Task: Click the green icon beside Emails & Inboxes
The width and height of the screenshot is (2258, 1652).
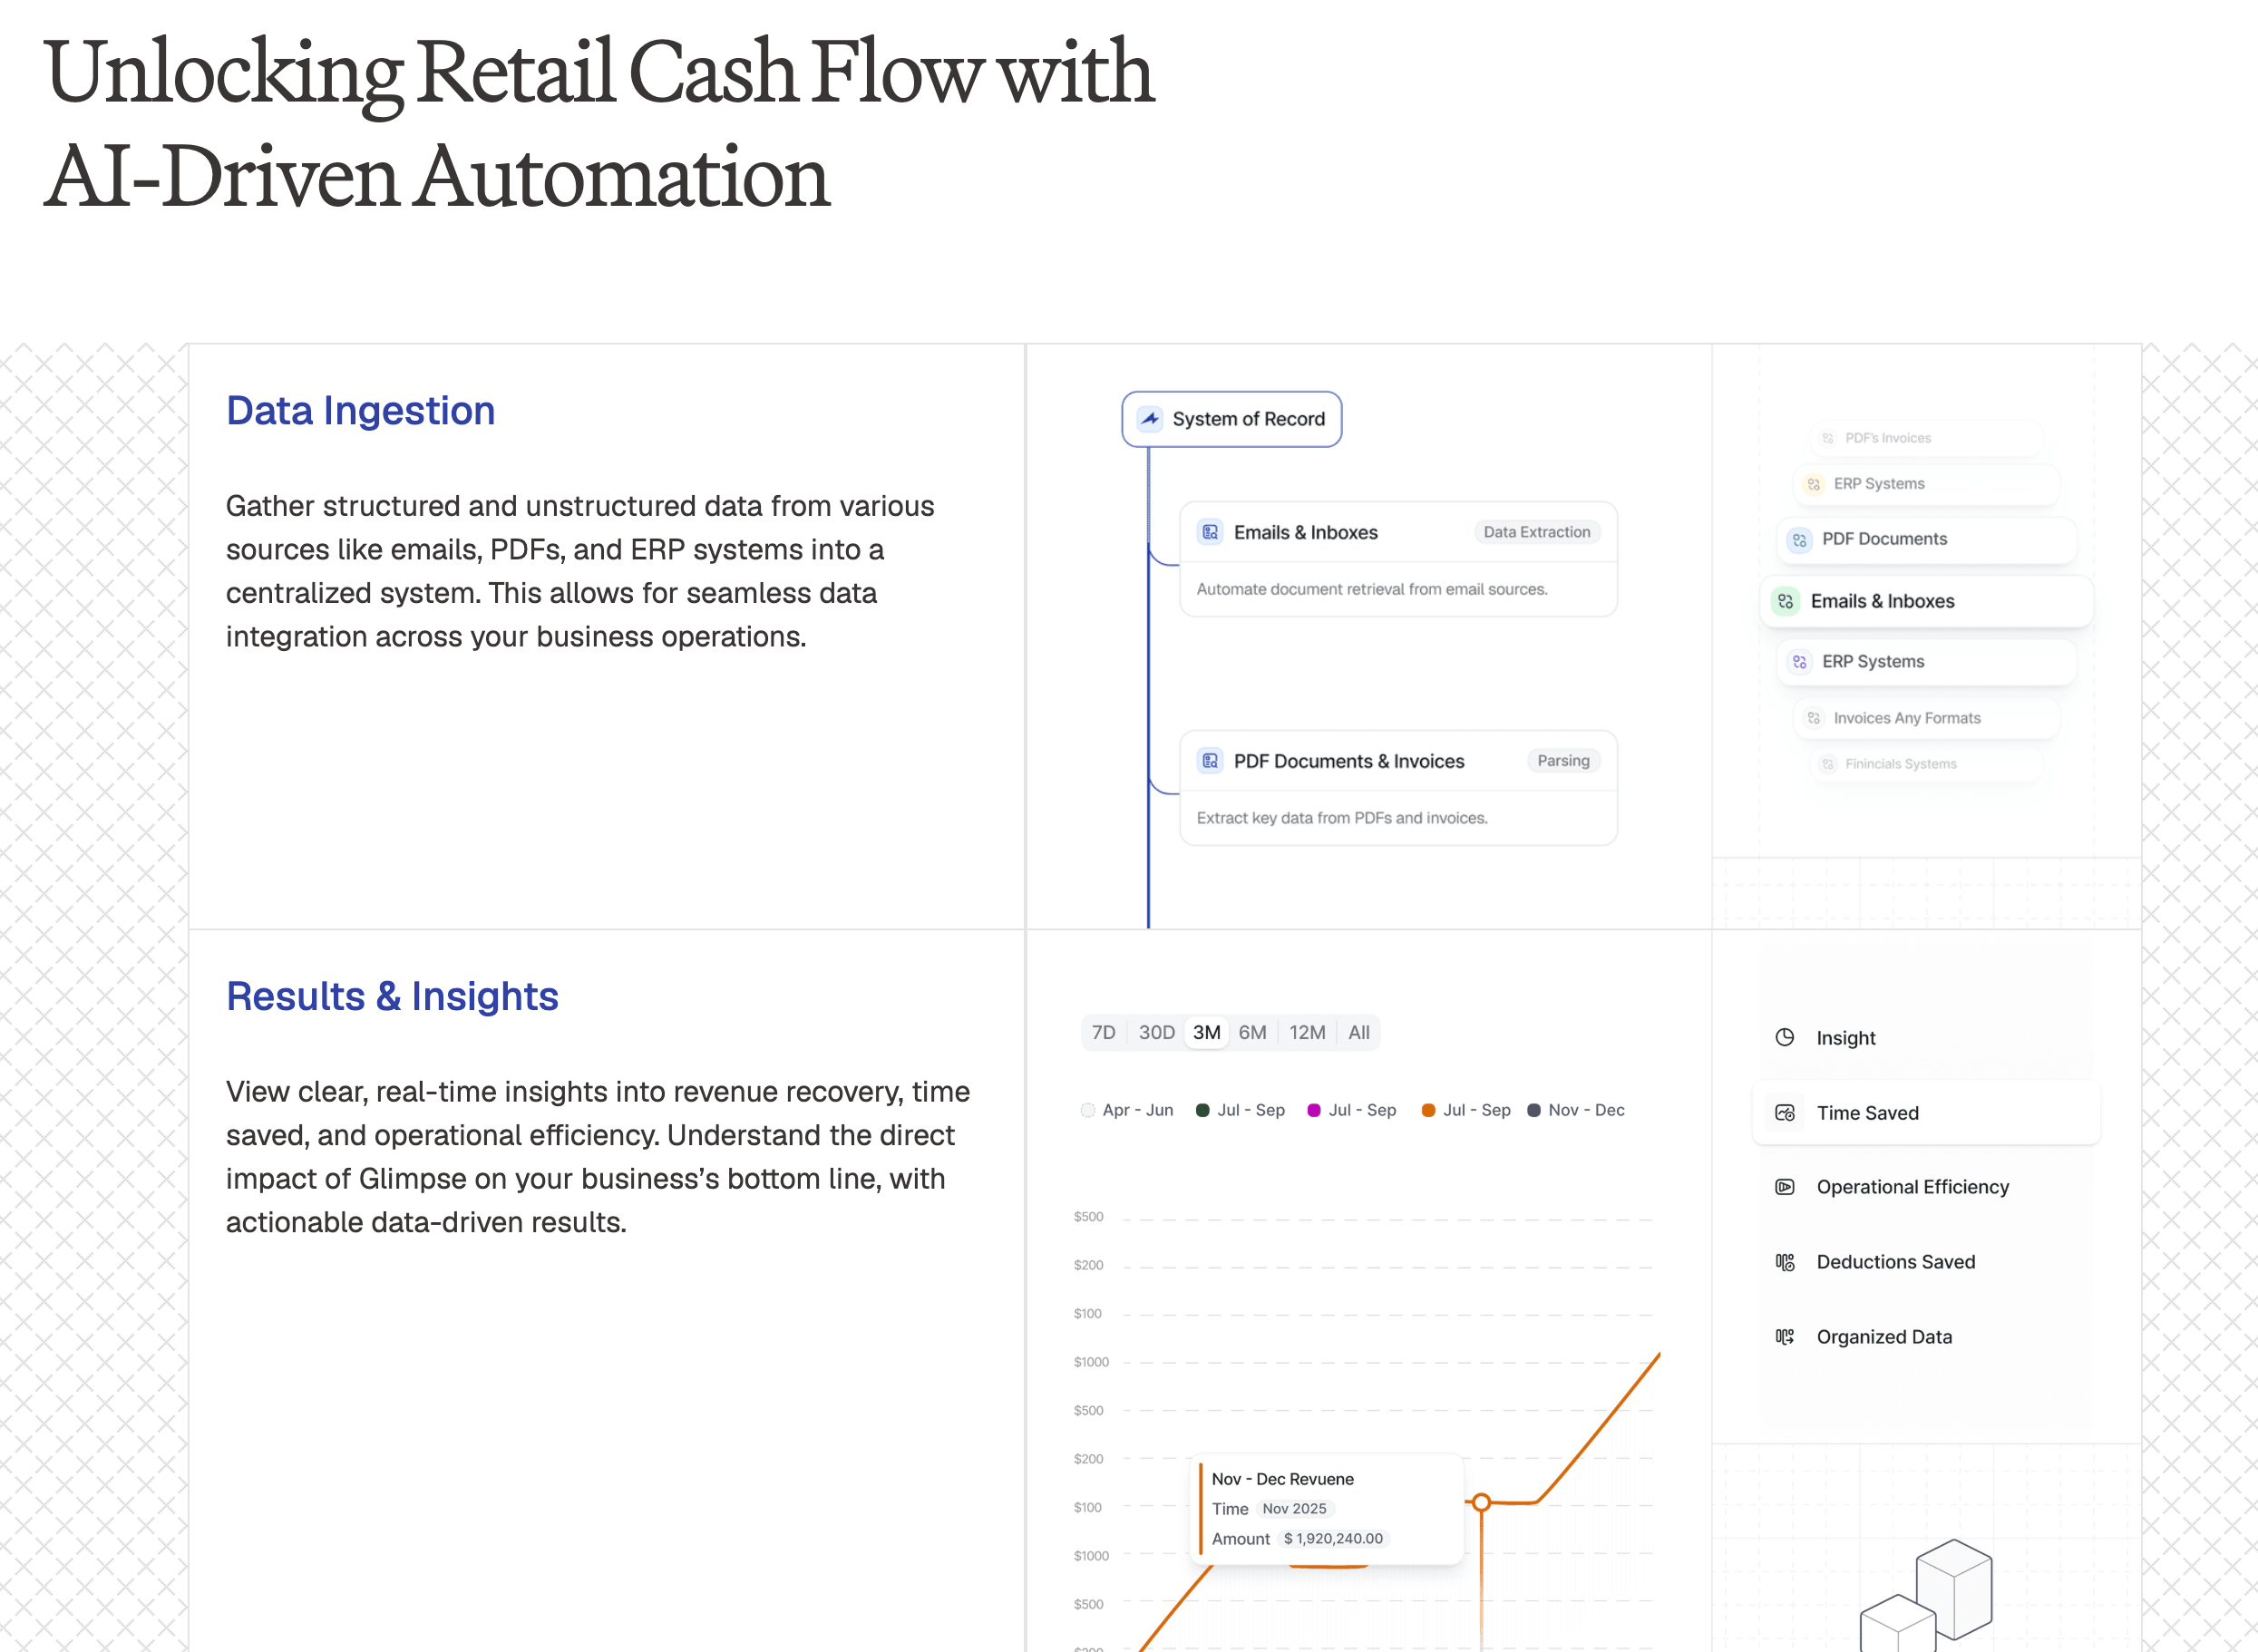Action: [1785, 601]
